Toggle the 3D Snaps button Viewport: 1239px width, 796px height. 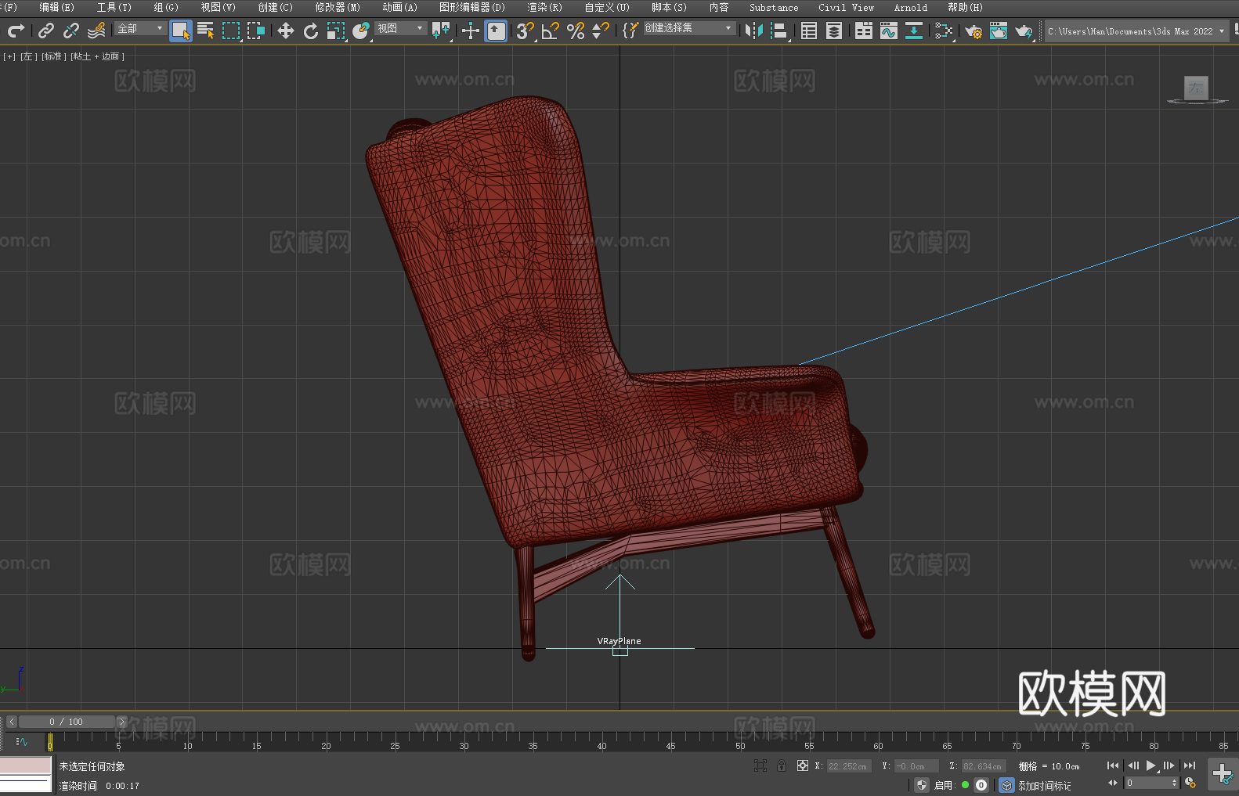point(526,31)
